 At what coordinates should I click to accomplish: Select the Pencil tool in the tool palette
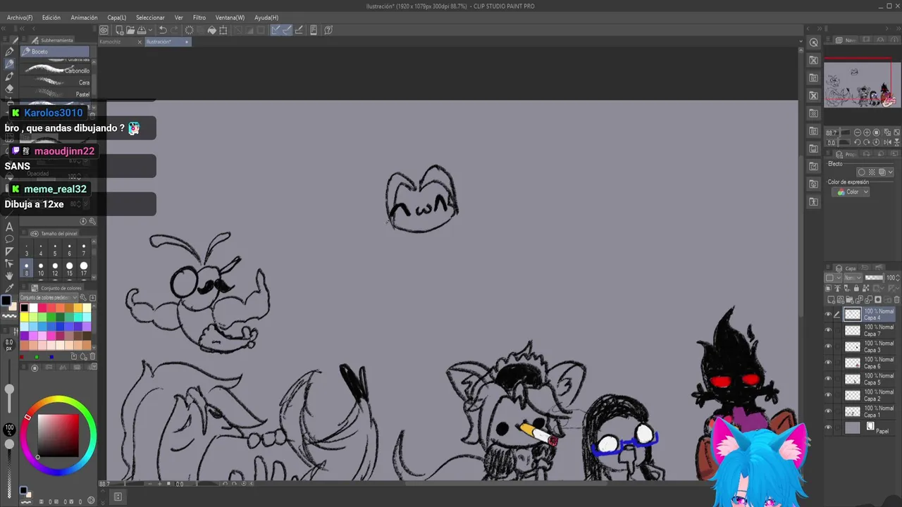(x=9, y=64)
